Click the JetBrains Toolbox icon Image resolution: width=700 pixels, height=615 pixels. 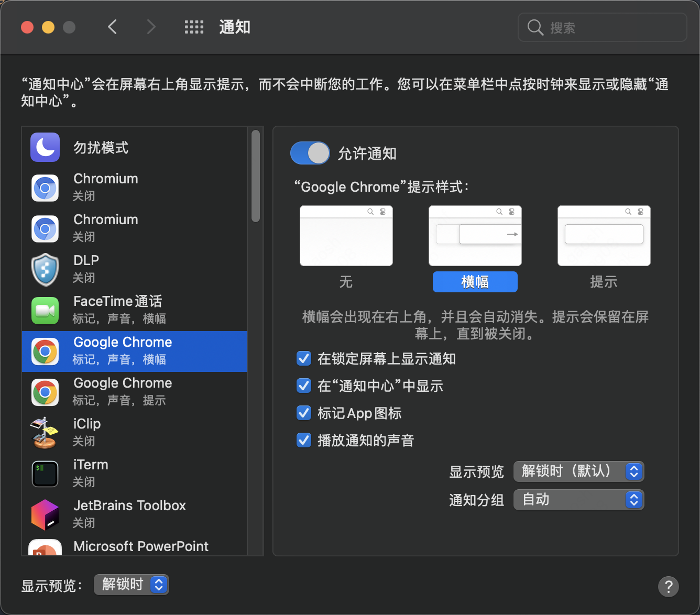click(x=45, y=515)
